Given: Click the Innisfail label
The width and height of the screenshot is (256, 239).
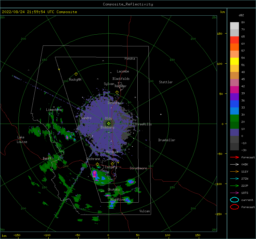Looking at the screenshot, I should [115, 103].
